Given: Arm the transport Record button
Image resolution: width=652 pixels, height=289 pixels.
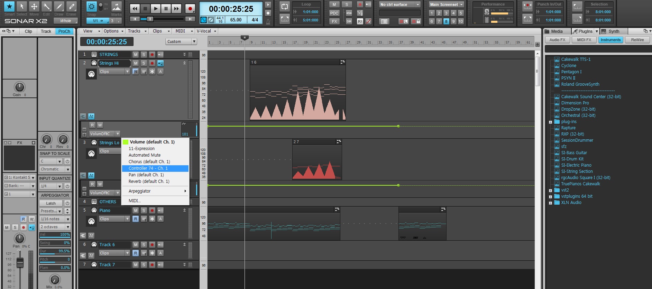Looking at the screenshot, I should pos(190,9).
